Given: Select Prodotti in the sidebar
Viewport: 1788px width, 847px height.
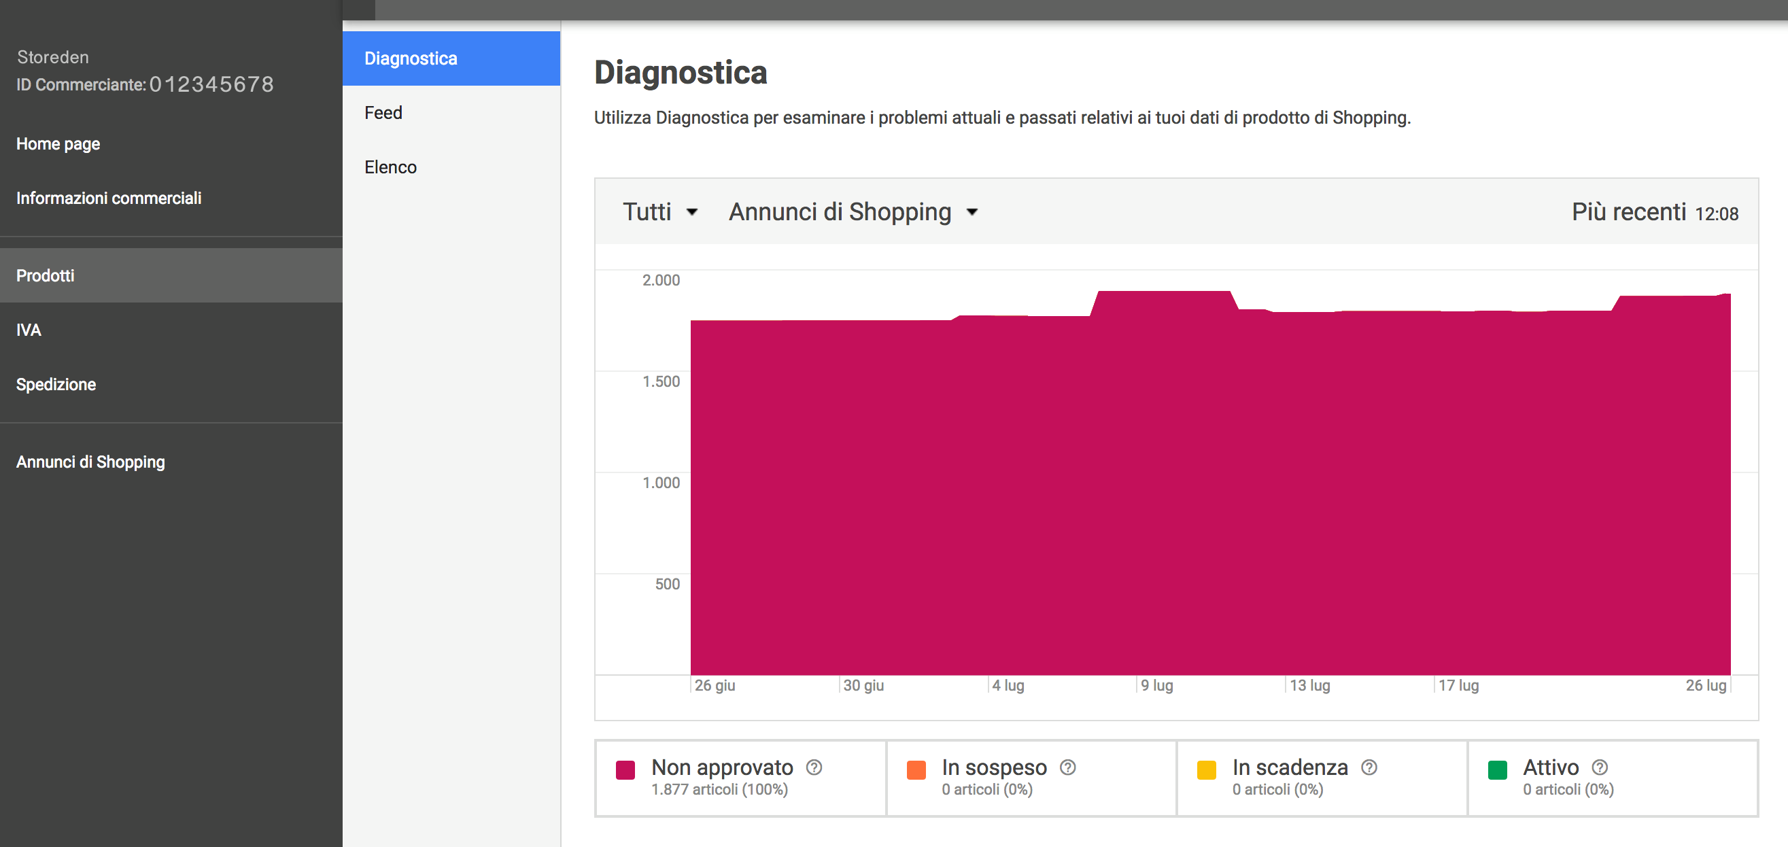Looking at the screenshot, I should click(x=46, y=275).
